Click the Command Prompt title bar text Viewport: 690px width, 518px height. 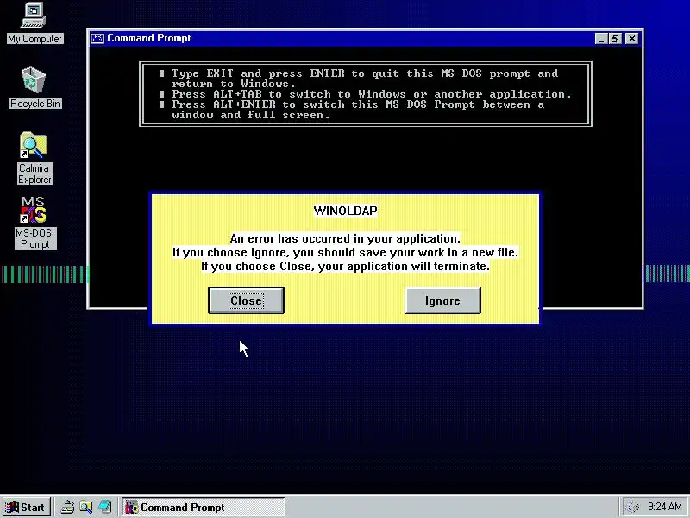(148, 38)
